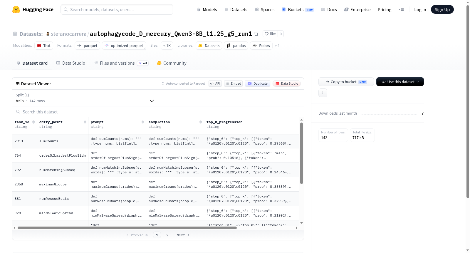Expand the Split train dropdown
This screenshot has width=470, height=253.
85,98
